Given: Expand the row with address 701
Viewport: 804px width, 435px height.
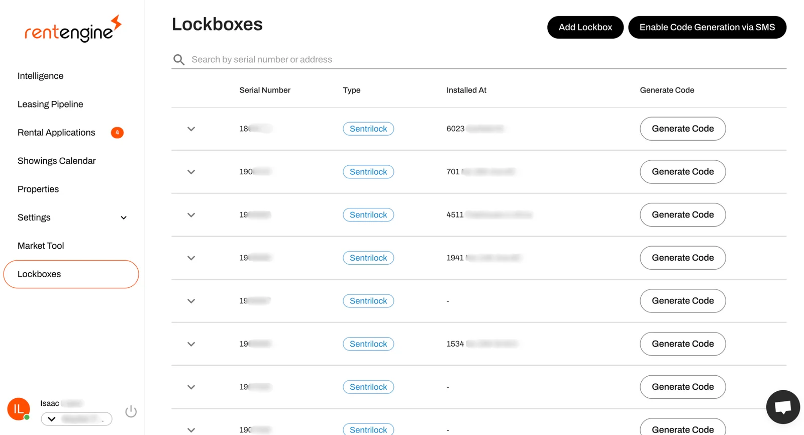Looking at the screenshot, I should click(191, 172).
